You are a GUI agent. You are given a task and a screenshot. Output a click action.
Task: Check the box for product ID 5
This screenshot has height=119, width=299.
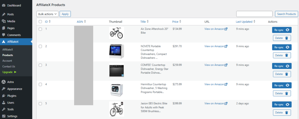click(40, 103)
